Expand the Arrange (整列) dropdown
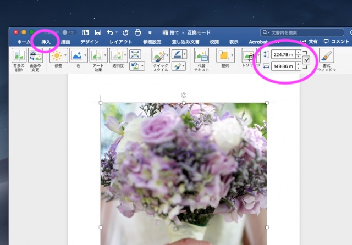 point(232,55)
